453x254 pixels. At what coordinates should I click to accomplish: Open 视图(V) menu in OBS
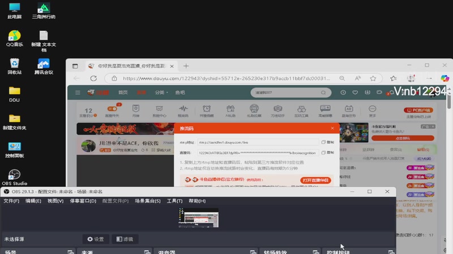(x=55, y=201)
